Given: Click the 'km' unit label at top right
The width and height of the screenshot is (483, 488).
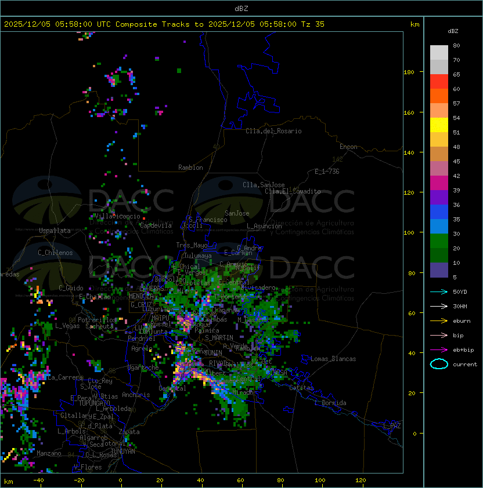Looking at the screenshot, I should 414,24.
